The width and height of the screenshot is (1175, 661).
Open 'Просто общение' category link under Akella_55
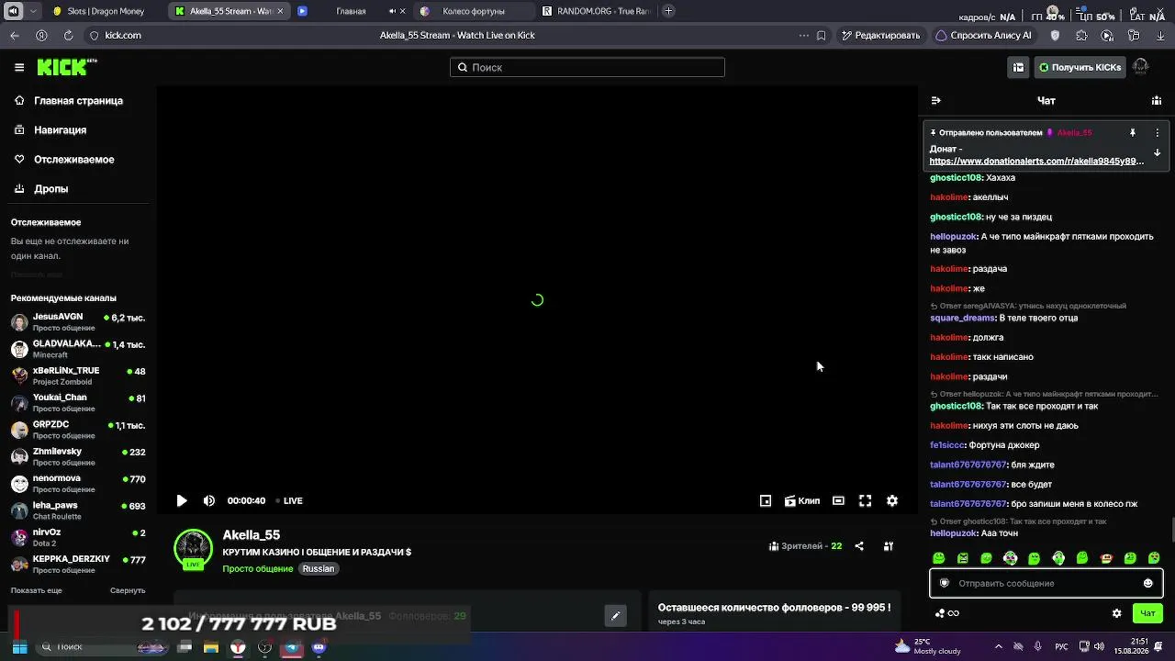coord(258,568)
